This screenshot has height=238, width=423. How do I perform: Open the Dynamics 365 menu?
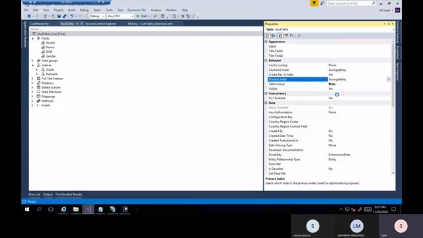(x=137, y=10)
